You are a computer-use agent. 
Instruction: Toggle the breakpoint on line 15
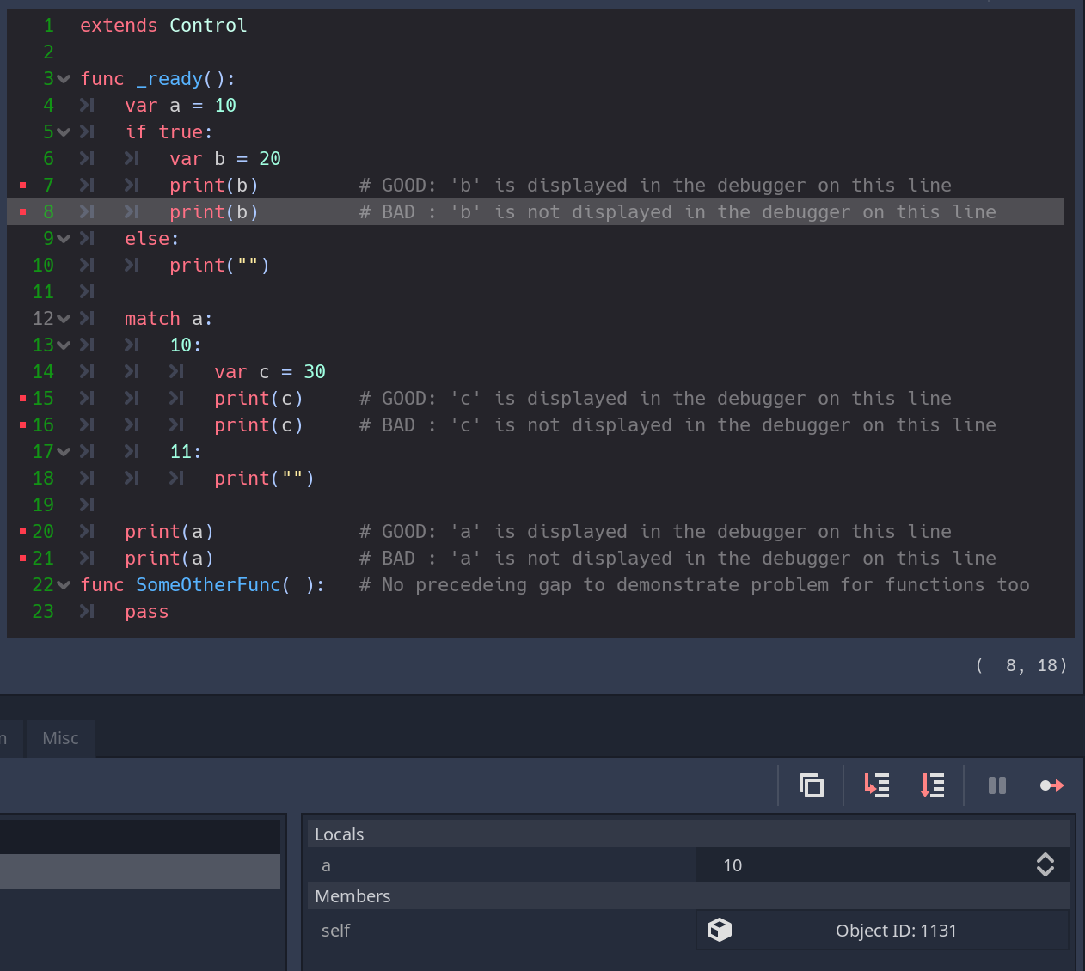tap(24, 398)
